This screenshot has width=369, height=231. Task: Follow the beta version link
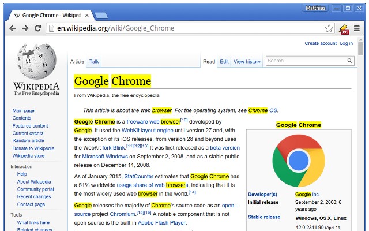225,148
